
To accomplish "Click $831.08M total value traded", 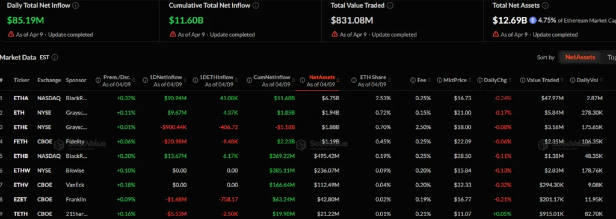I will click(352, 20).
